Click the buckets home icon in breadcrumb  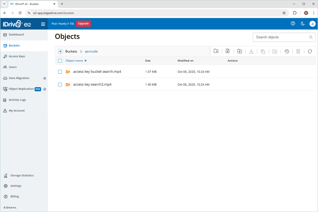[60, 52]
